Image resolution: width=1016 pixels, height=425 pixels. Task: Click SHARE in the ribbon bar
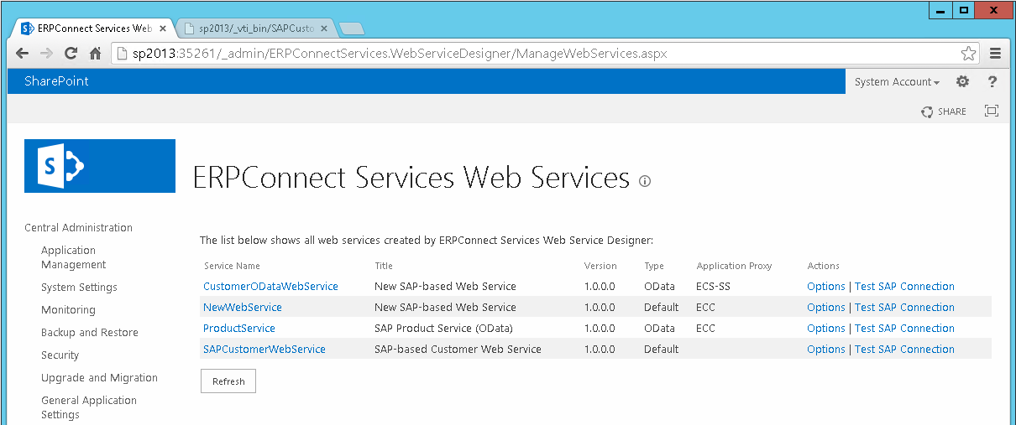tap(944, 111)
